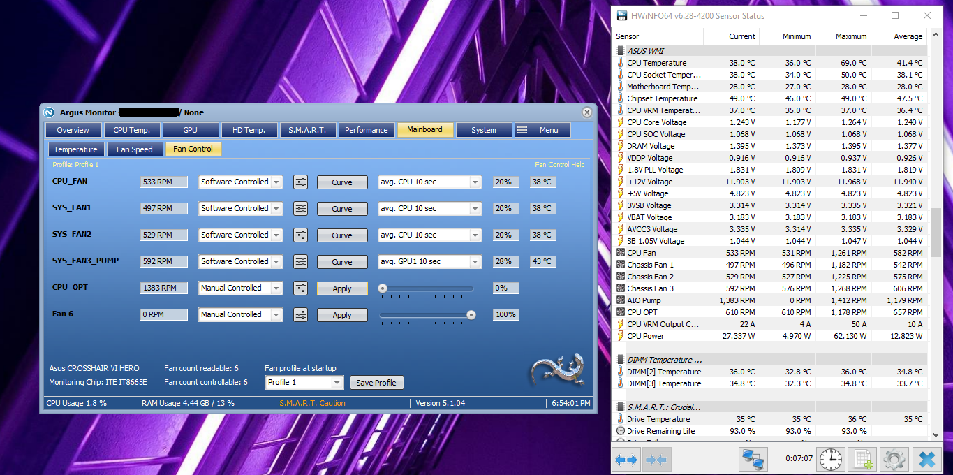Click the Fan 6 fan speed slider
This screenshot has height=475, width=953.
(427, 315)
